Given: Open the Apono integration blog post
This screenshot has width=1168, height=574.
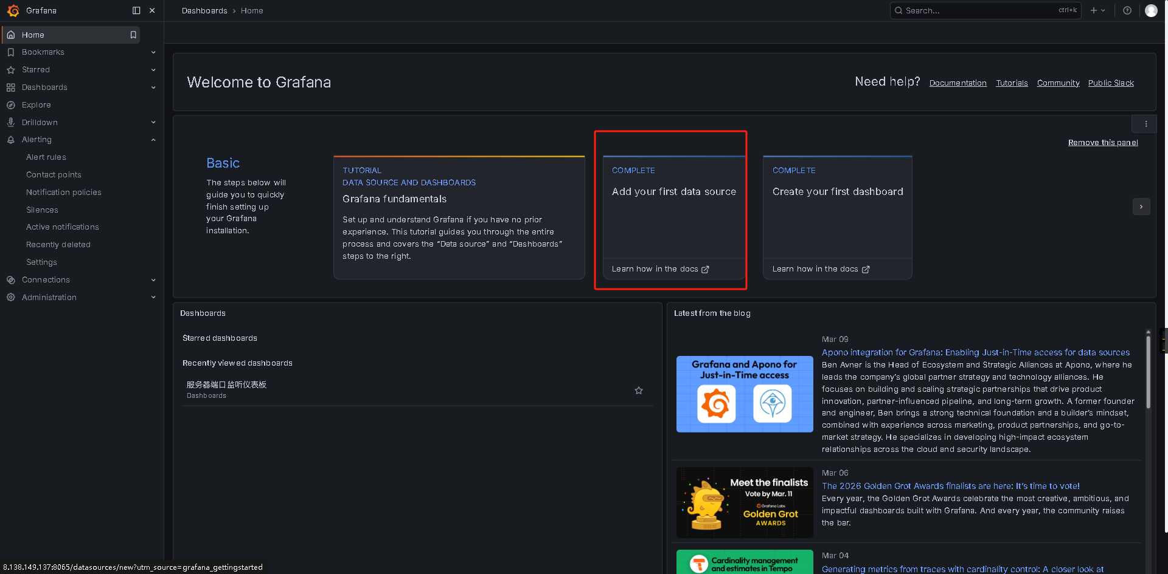Looking at the screenshot, I should coord(976,352).
